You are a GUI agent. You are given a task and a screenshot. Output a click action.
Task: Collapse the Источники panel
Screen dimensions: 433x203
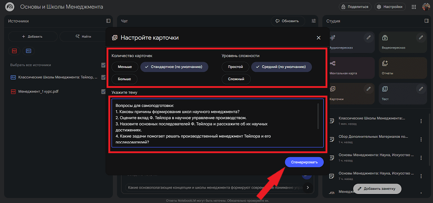point(108,21)
